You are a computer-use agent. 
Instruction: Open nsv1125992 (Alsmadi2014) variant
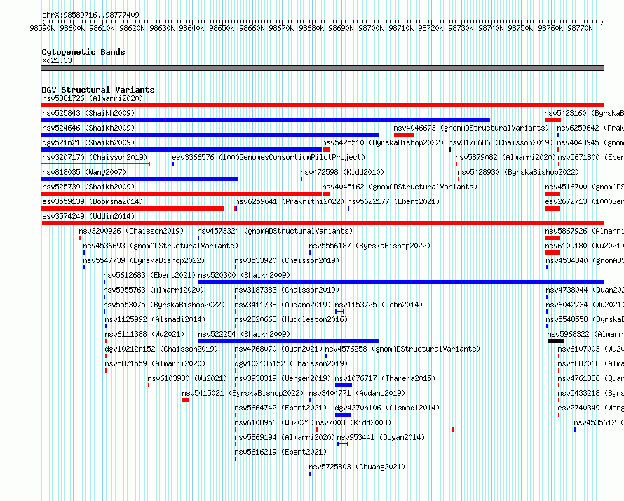(x=155, y=319)
